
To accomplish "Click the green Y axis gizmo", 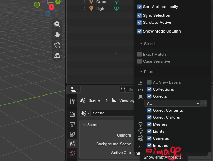I will [58, 2].
